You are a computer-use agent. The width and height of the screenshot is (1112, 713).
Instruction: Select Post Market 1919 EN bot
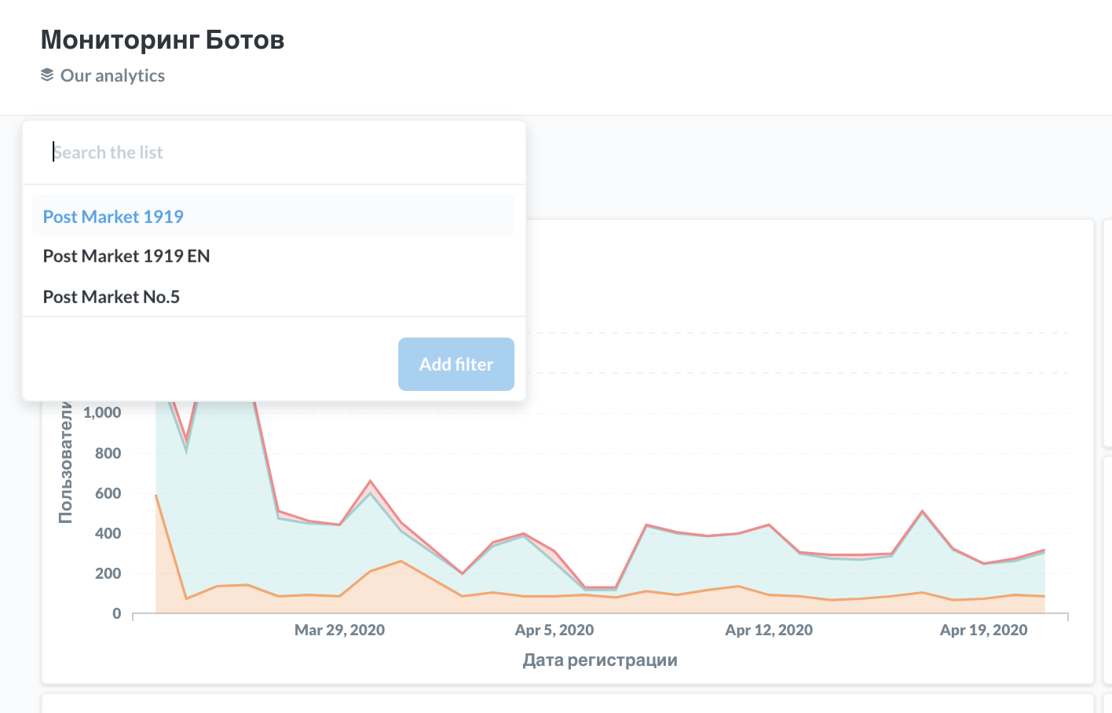tap(126, 255)
